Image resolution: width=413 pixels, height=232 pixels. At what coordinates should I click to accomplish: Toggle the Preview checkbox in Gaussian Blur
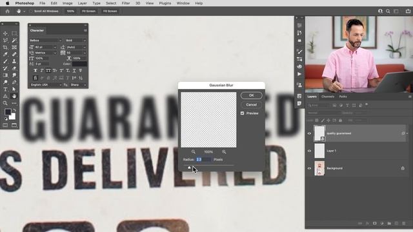pos(243,113)
